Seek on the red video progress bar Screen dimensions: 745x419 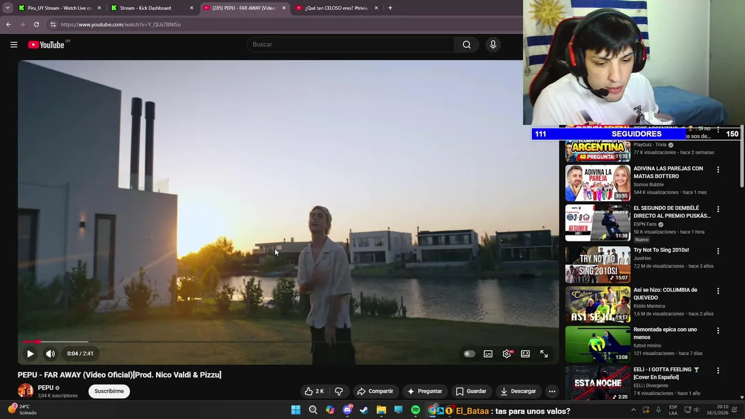[288, 342]
